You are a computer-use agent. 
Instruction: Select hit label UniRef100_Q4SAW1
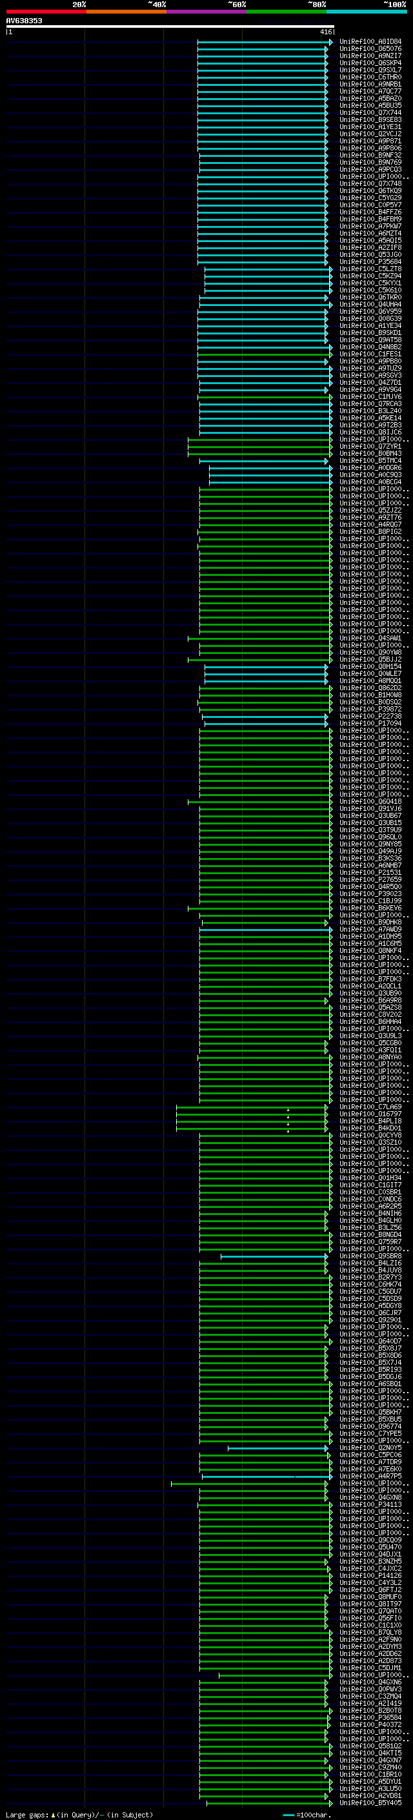click(x=370, y=639)
